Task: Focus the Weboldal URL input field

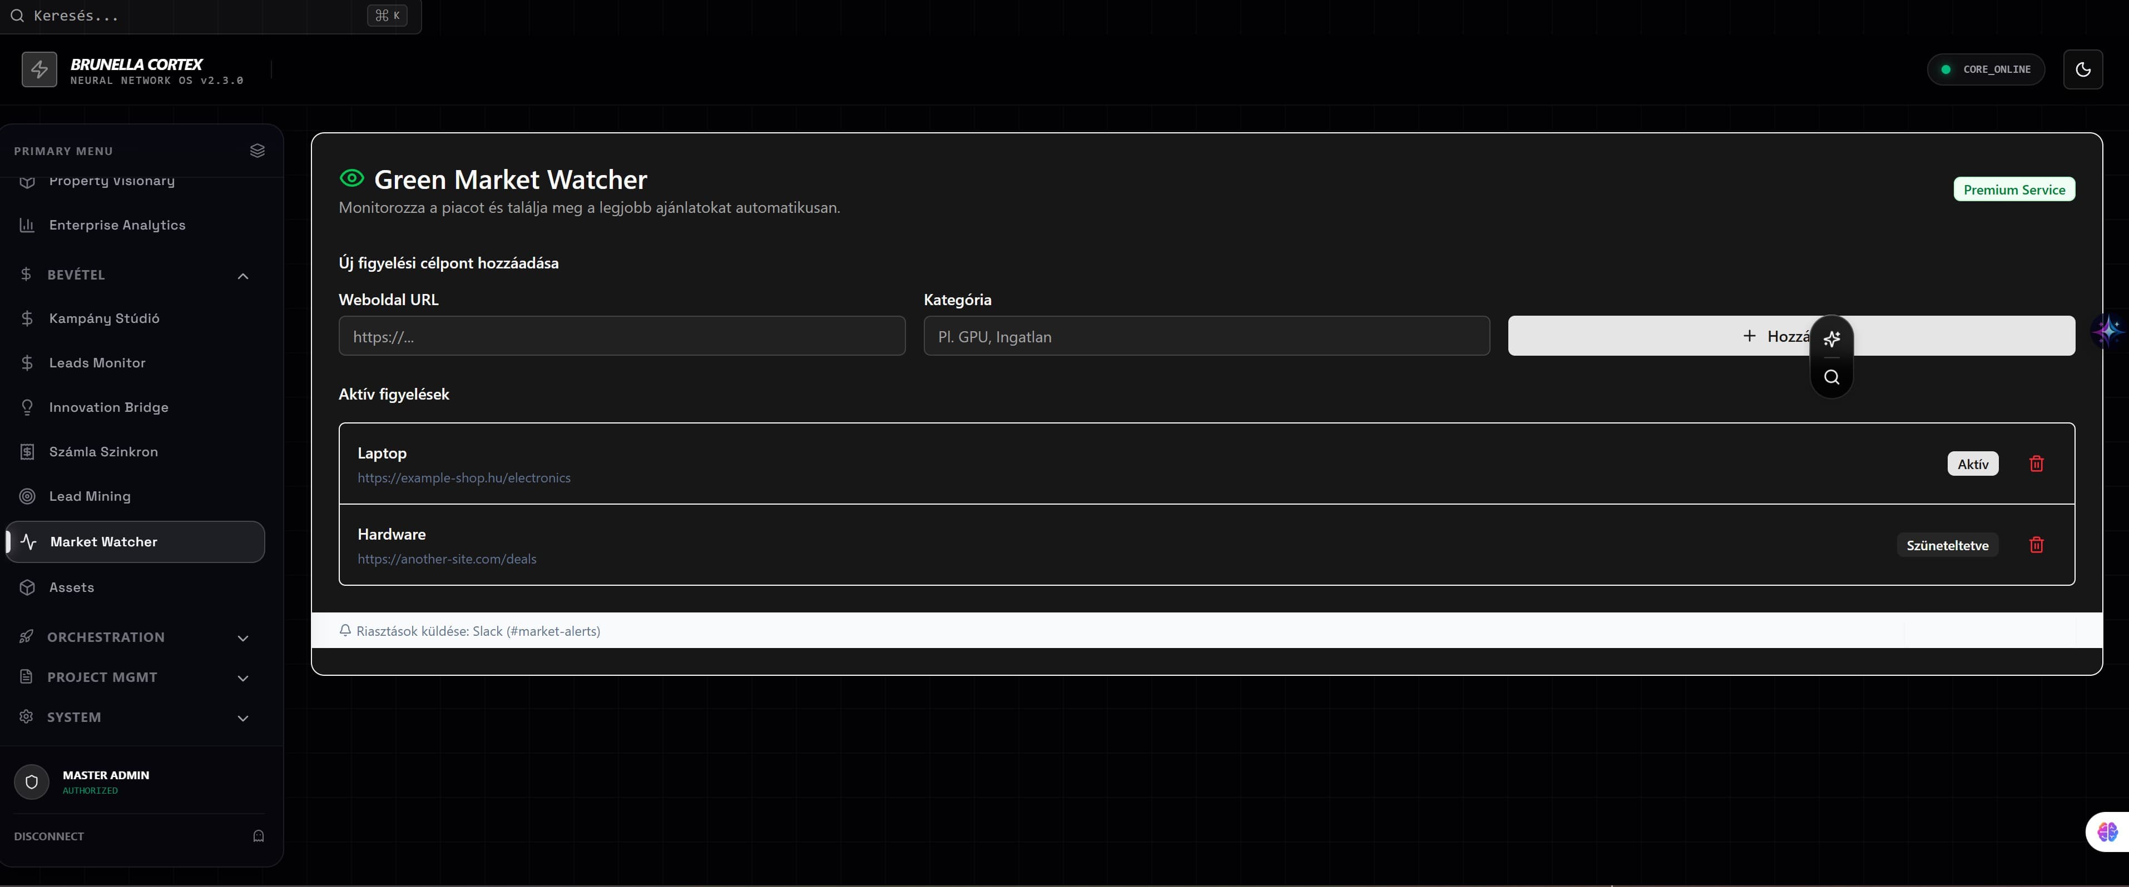Action: point(621,336)
